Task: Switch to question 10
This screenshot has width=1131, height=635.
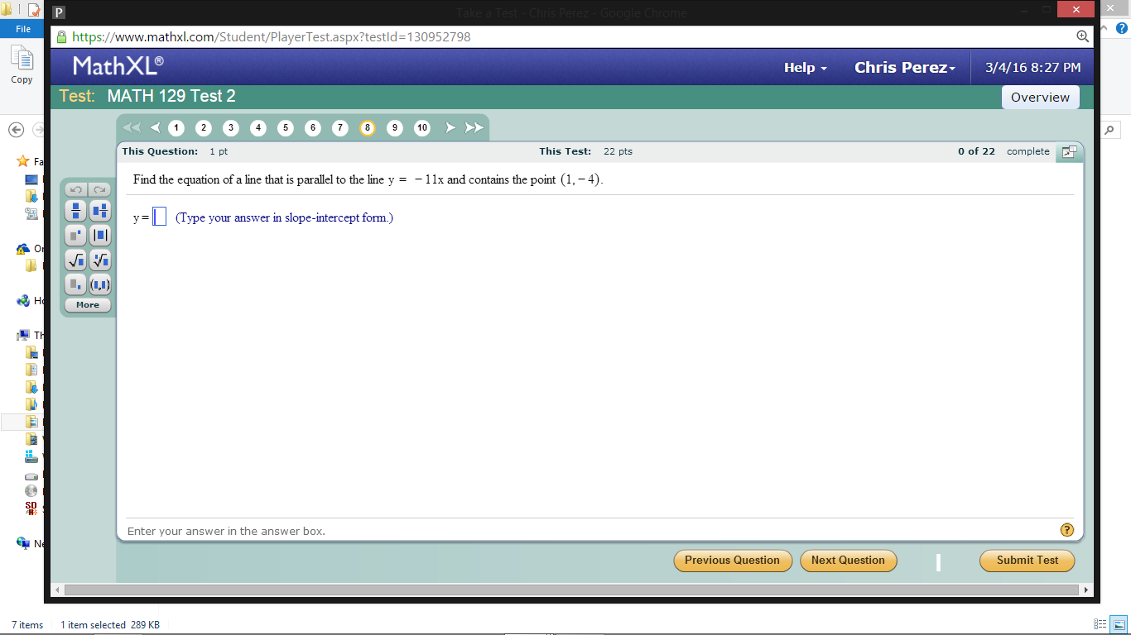Action: click(x=422, y=128)
